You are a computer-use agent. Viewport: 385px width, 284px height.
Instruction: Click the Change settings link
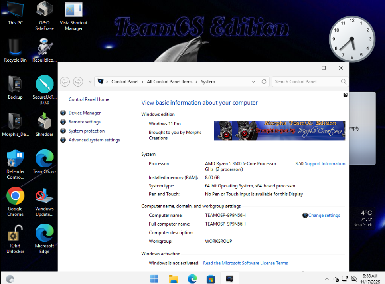tap(324, 216)
